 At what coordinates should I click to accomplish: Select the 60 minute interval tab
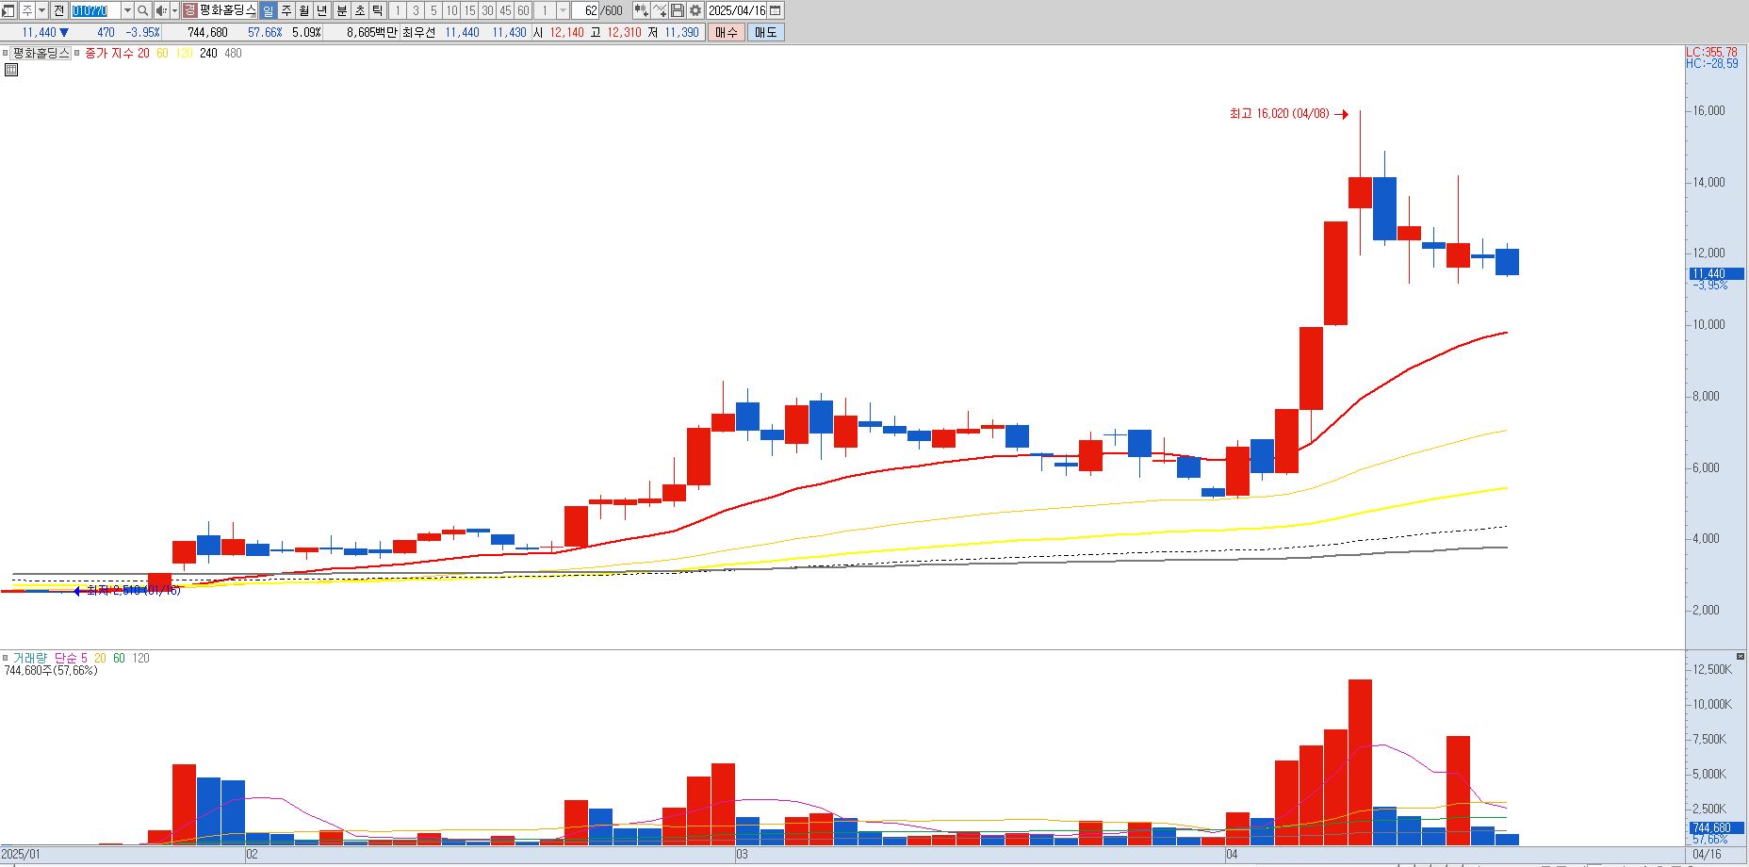[523, 10]
